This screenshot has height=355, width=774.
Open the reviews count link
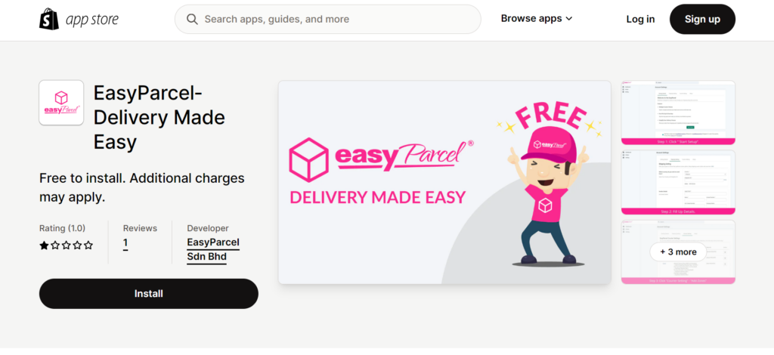(x=125, y=243)
